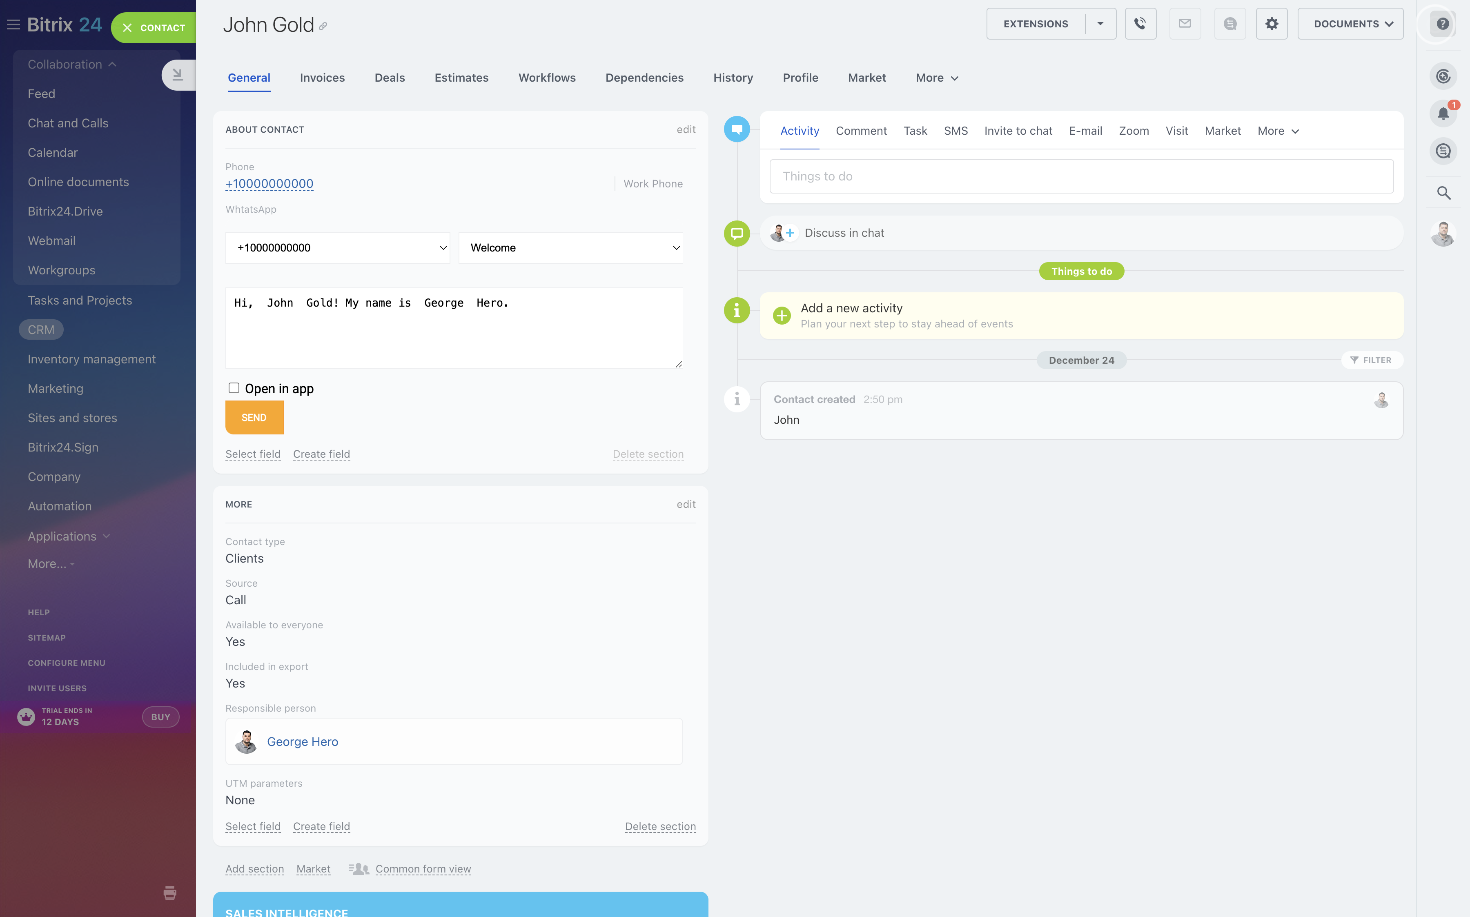Open the settings gear icon
Image resolution: width=1470 pixels, height=917 pixels.
click(1271, 24)
